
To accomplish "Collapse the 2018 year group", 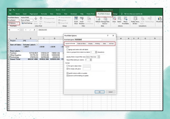I will (x=39, y=47).
